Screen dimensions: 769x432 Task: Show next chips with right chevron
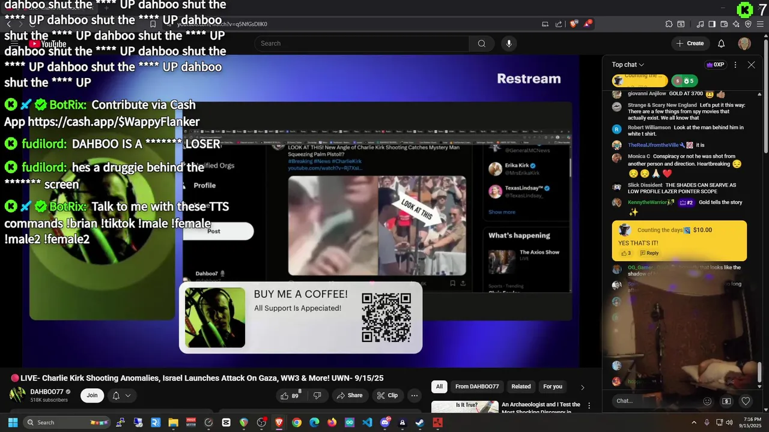pyautogui.click(x=582, y=387)
